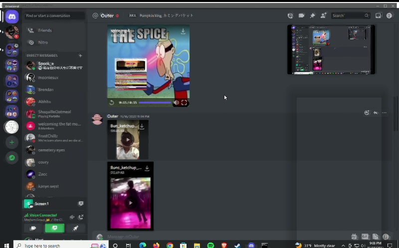
Task: Add reaction to hovered message
Action: click(x=367, y=113)
